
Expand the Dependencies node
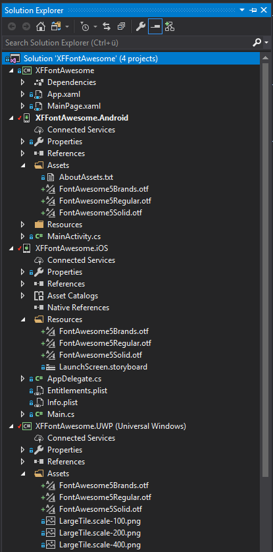[23, 82]
